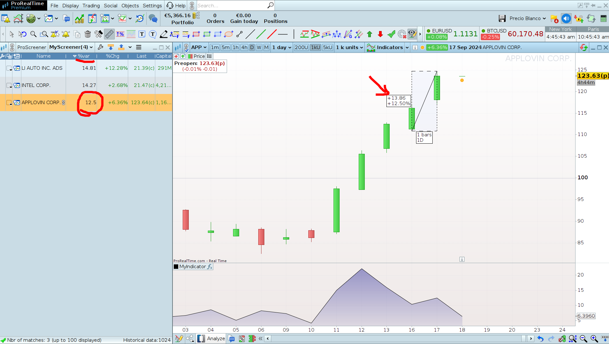Open the APP ticker dropdown

click(199, 47)
